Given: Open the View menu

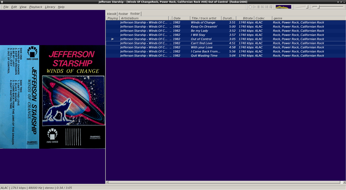Looking at the screenshot, I should coord(23,7).
